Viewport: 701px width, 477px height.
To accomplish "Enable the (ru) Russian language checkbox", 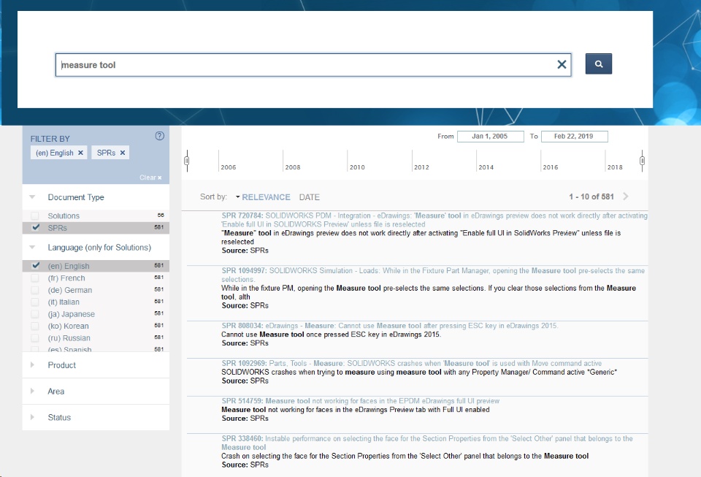I will 35,338.
